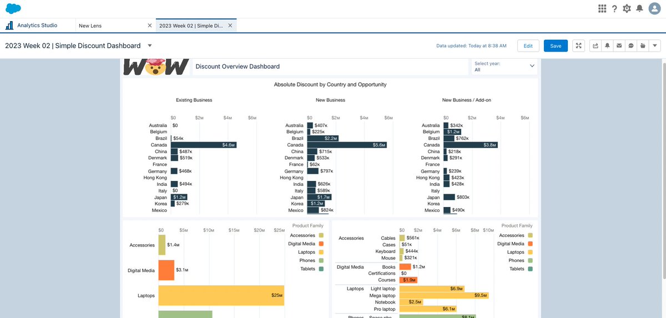Click the Edit button

pos(528,46)
